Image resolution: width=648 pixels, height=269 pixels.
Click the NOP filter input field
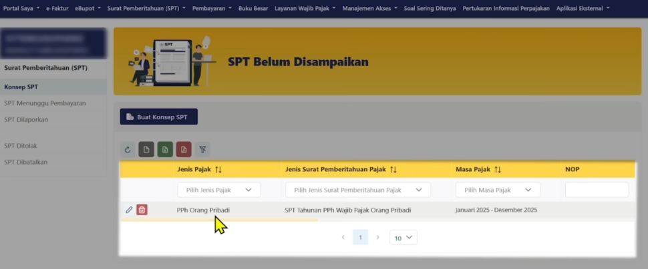tap(597, 190)
